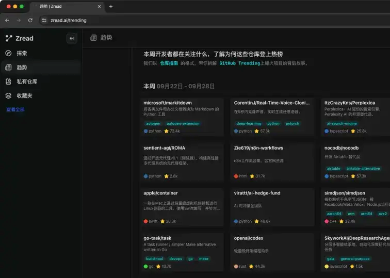Open 私有仓库 private repos section
Screen dimensions: 390x278
click(41, 81)
